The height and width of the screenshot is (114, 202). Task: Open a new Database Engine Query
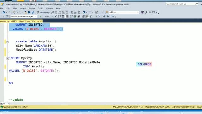[53, 12]
